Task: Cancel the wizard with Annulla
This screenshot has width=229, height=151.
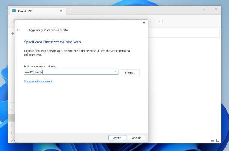Action: (x=137, y=138)
